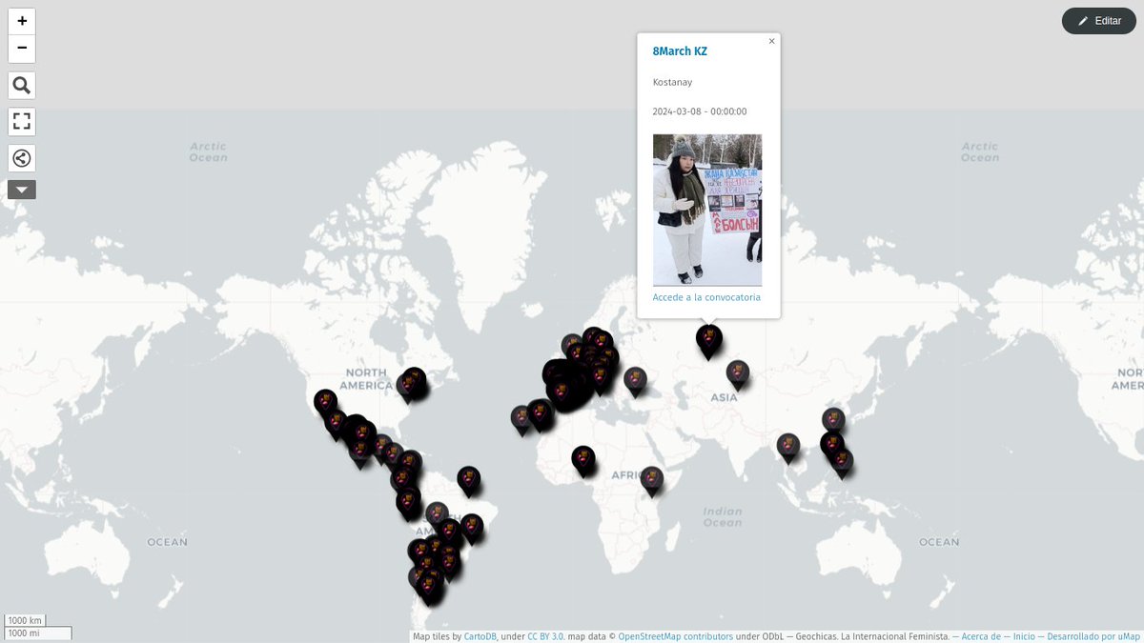This screenshot has width=1144, height=643.
Task: Go to Inicio
Action: tap(1023, 635)
